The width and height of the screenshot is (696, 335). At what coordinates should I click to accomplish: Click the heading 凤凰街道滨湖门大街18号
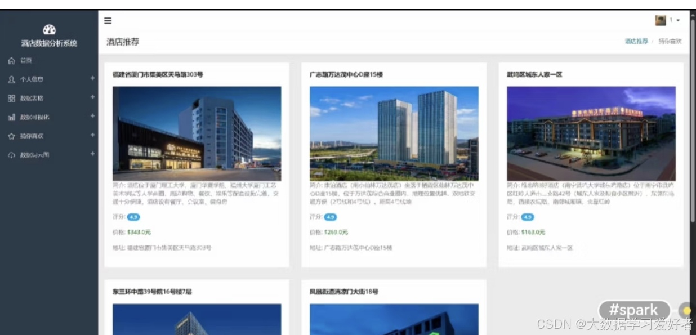pyautogui.click(x=343, y=292)
